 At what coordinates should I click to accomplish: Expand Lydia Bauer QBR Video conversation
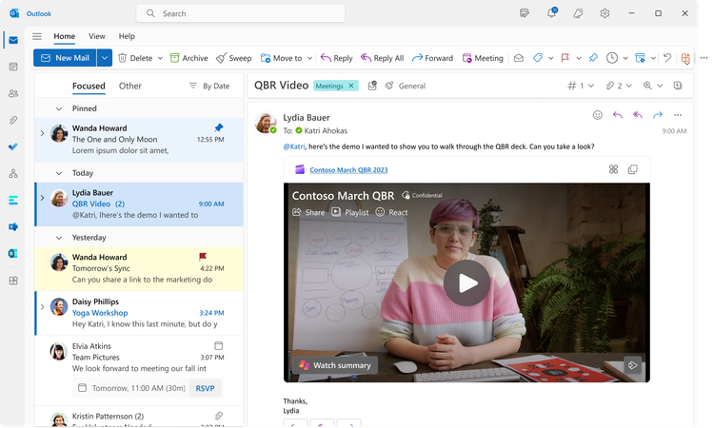click(42, 198)
